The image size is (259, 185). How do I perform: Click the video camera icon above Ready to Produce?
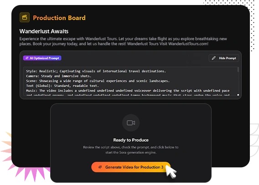[131, 123]
